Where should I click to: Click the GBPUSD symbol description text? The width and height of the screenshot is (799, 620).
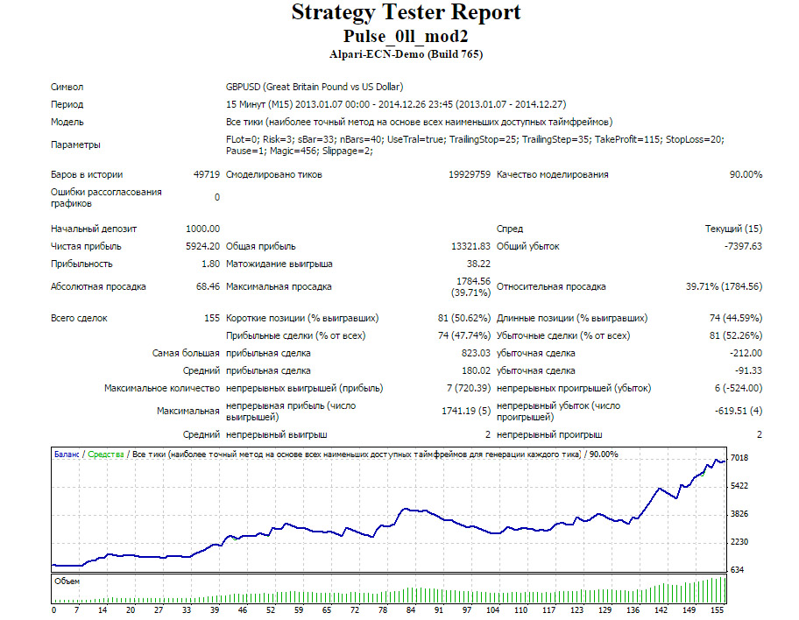(x=315, y=87)
